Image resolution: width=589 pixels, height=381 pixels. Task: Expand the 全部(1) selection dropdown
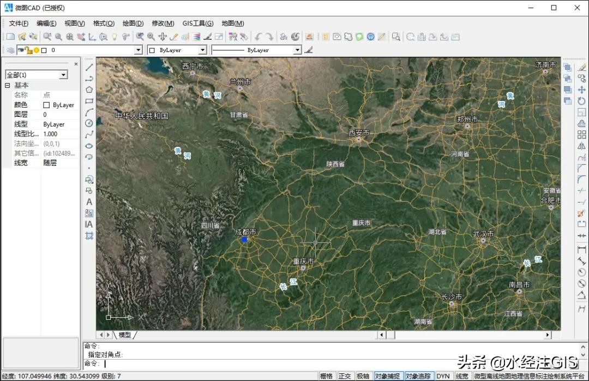[63, 75]
